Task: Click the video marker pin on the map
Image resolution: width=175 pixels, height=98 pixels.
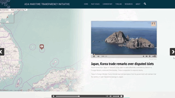Action: [42, 47]
